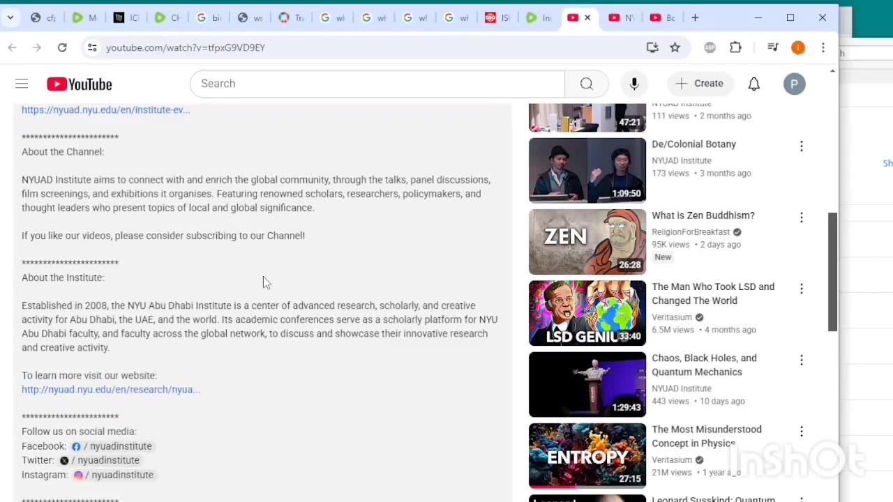Screen dimensions: 893x502
Task: Open the LSD Genius video thumbnail
Action: pyautogui.click(x=587, y=313)
